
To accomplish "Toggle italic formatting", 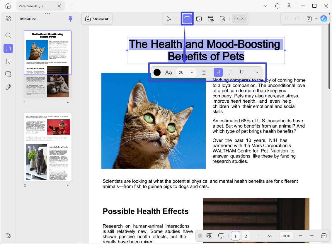I will 230,72.
